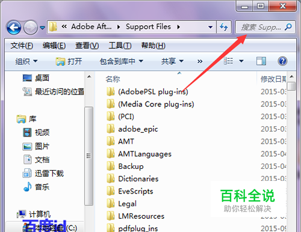The image size is (301, 232).
Task: Click file list scroll up arrow
Action: 292,76
